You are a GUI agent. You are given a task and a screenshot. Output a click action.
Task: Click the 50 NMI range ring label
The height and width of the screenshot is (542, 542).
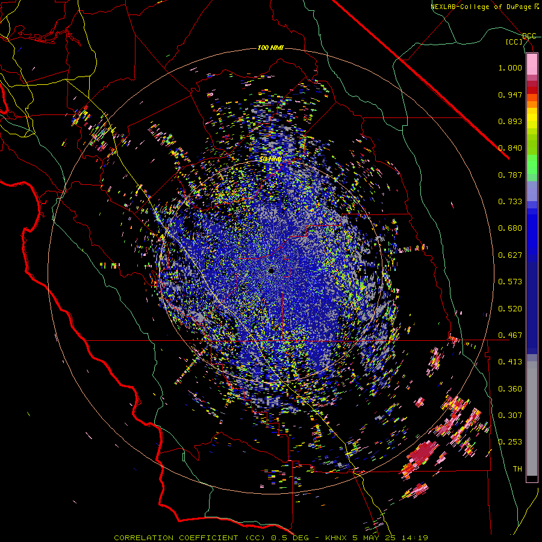[x=270, y=160]
